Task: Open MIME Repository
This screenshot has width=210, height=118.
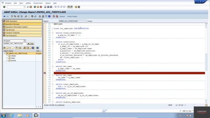Action: 22,21
